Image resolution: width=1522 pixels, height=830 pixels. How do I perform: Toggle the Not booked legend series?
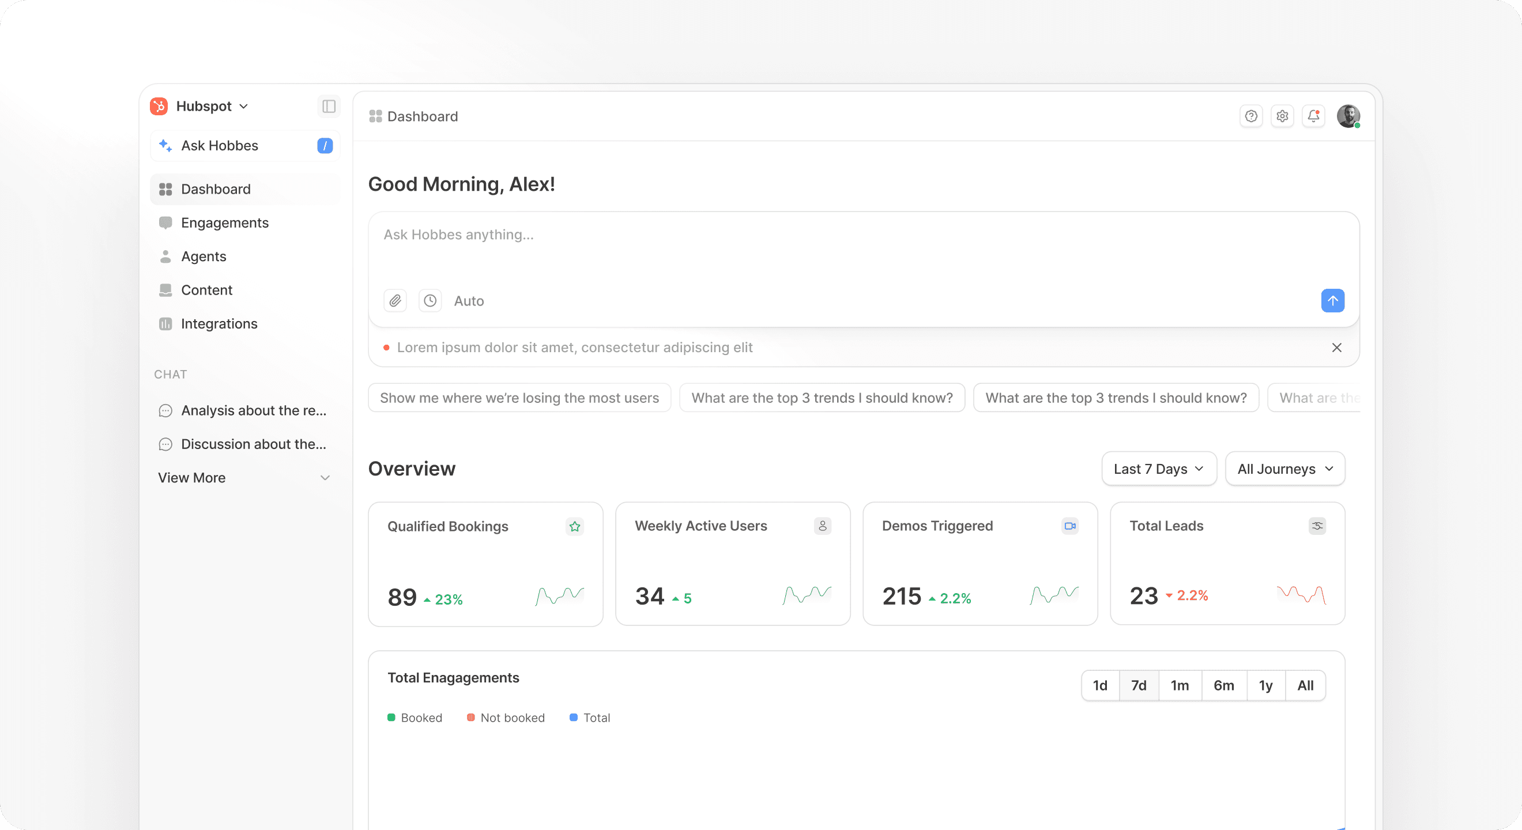pyautogui.click(x=506, y=718)
